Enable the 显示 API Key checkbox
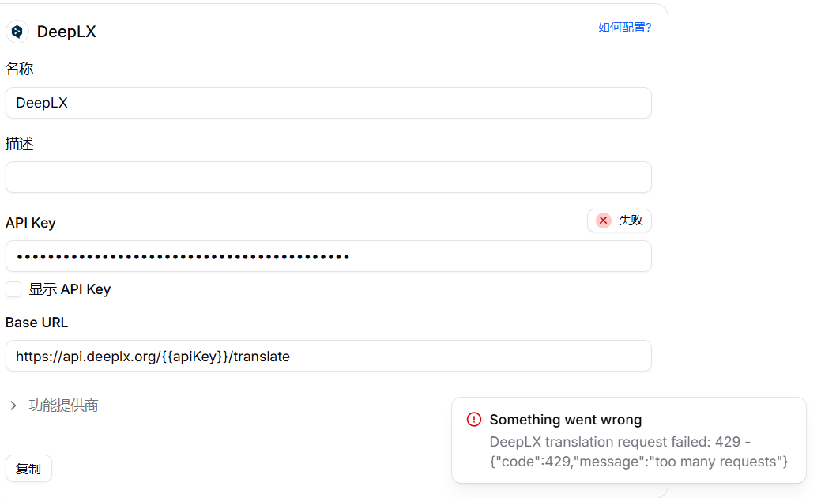 (x=13, y=289)
